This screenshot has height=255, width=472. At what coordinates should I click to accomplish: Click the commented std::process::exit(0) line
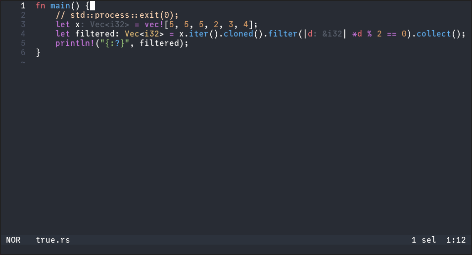tap(117, 15)
